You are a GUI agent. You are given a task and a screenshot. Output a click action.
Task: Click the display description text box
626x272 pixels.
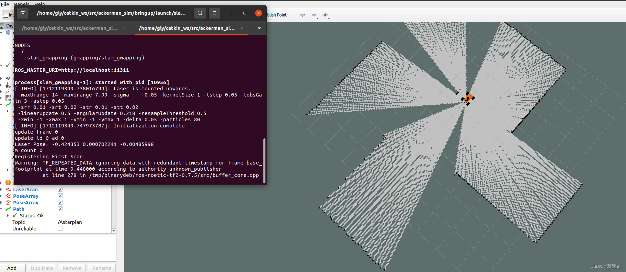pos(58,248)
